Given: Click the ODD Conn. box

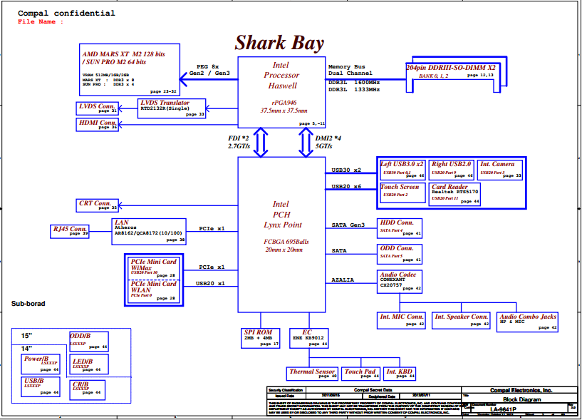Looking at the screenshot, I should pyautogui.click(x=400, y=254).
